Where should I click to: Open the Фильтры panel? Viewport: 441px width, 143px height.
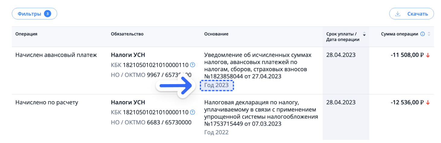click(x=30, y=14)
